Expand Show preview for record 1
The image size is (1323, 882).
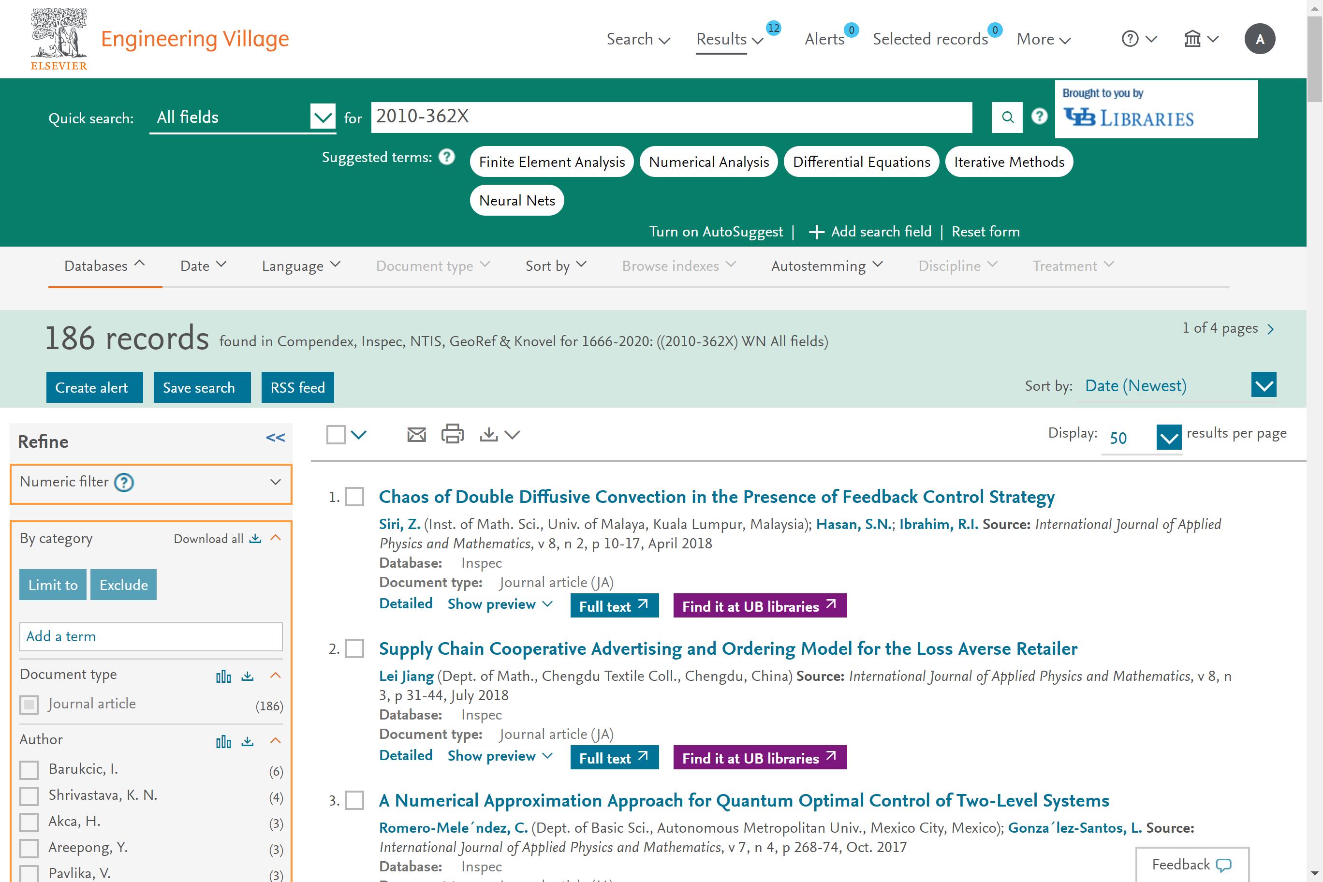[500, 605]
